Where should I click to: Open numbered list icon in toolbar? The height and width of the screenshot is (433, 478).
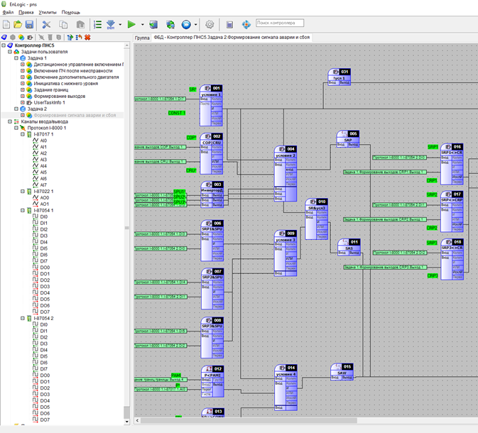pyautogui.click(x=97, y=24)
